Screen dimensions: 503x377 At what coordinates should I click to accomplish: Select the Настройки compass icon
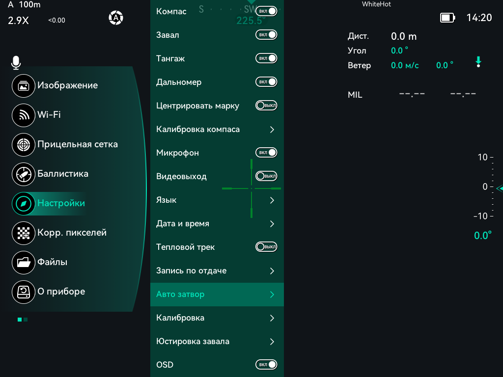pos(24,204)
